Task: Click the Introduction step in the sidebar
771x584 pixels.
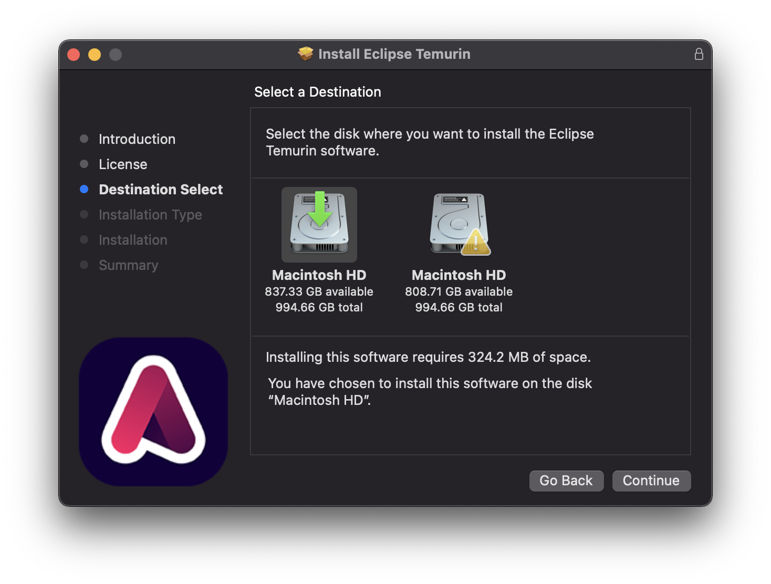Action: tap(137, 139)
